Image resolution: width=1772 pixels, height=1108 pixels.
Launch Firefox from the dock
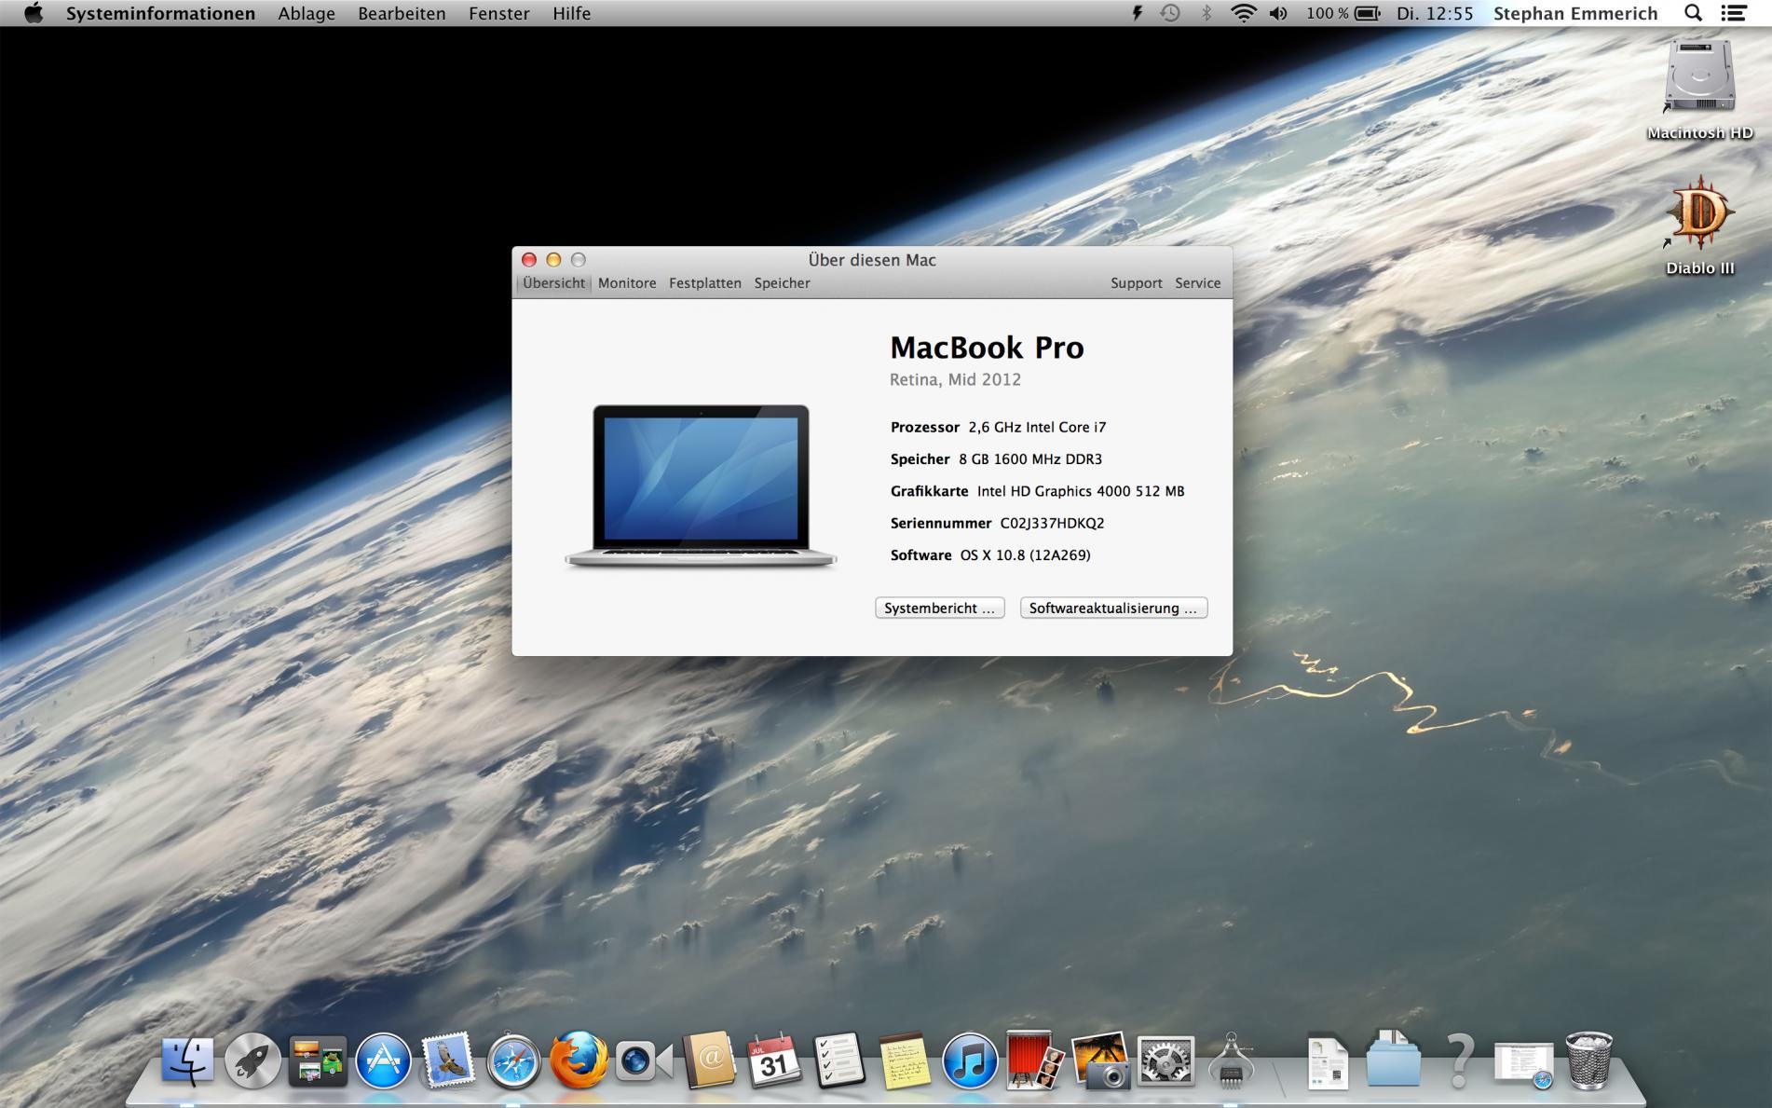579,1060
